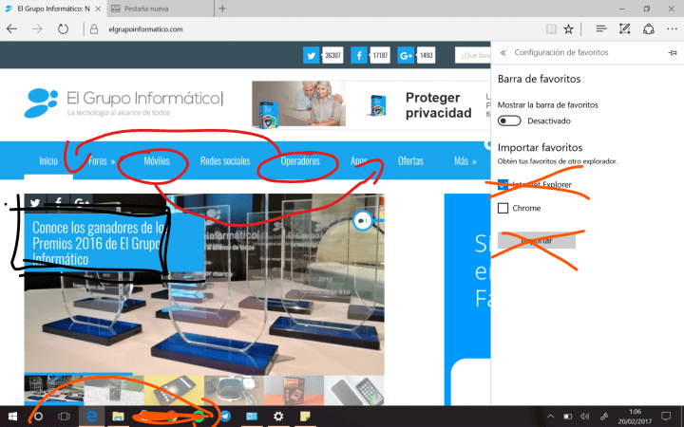Open the Edge more actions ellipsis menu
Viewport: 684px width, 427px height.
pyautogui.click(x=673, y=29)
